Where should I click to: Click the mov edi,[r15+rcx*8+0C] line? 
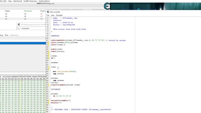[64, 72]
